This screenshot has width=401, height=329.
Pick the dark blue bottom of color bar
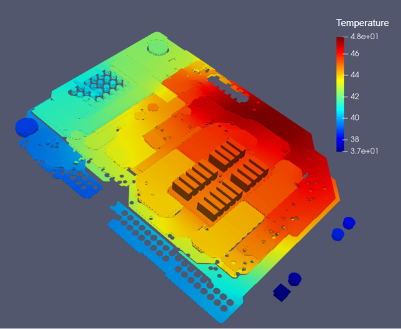pos(340,148)
